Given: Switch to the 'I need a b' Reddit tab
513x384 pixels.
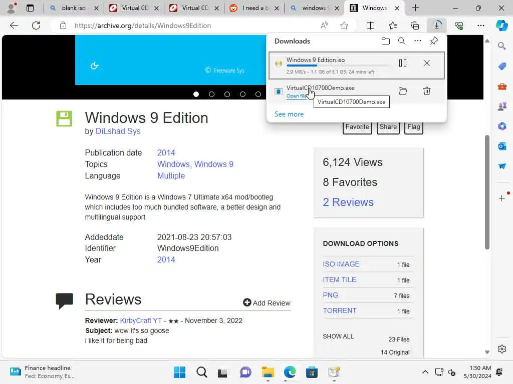Looking at the screenshot, I should 254,8.
